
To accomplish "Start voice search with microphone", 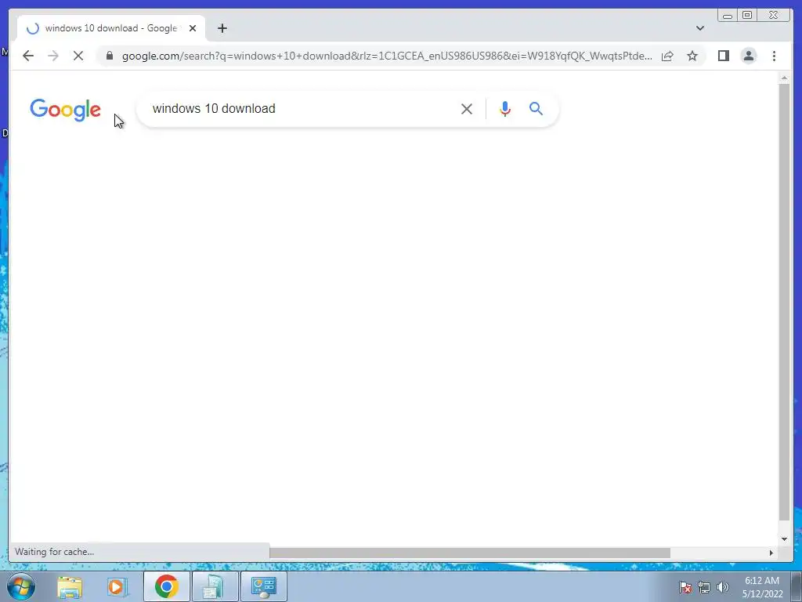I will pyautogui.click(x=505, y=108).
